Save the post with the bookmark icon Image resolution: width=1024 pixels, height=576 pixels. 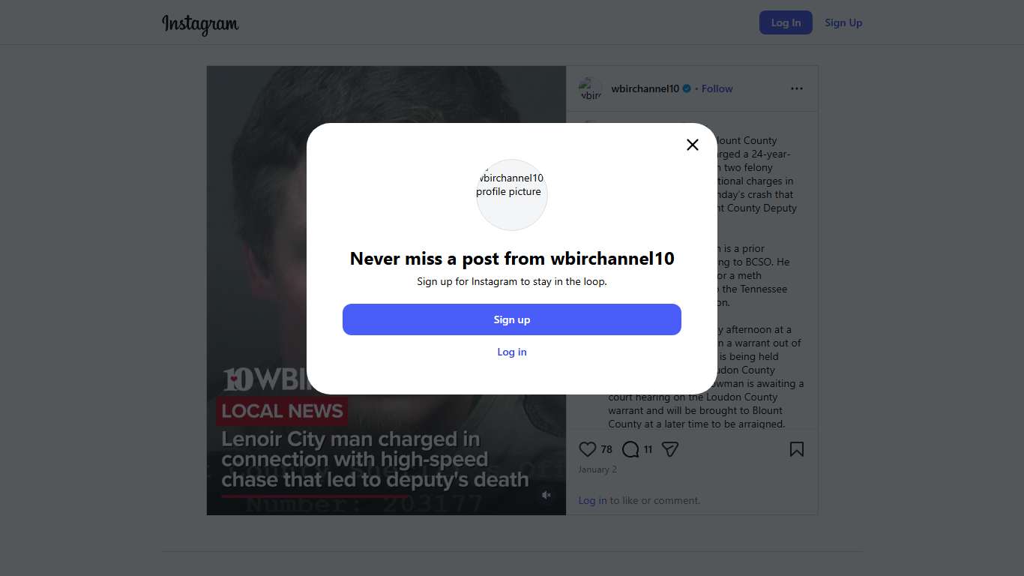(797, 449)
